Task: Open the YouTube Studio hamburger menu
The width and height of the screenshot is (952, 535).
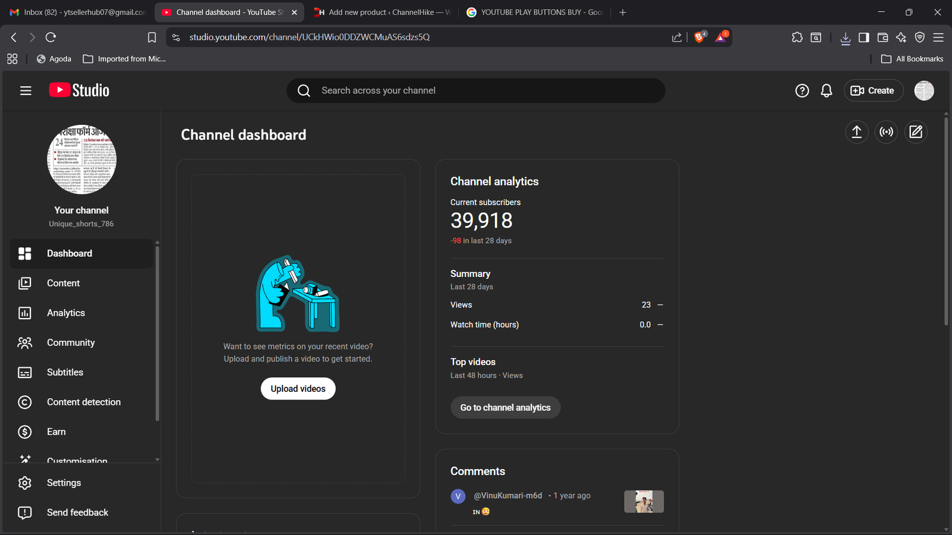Action: 26,90
